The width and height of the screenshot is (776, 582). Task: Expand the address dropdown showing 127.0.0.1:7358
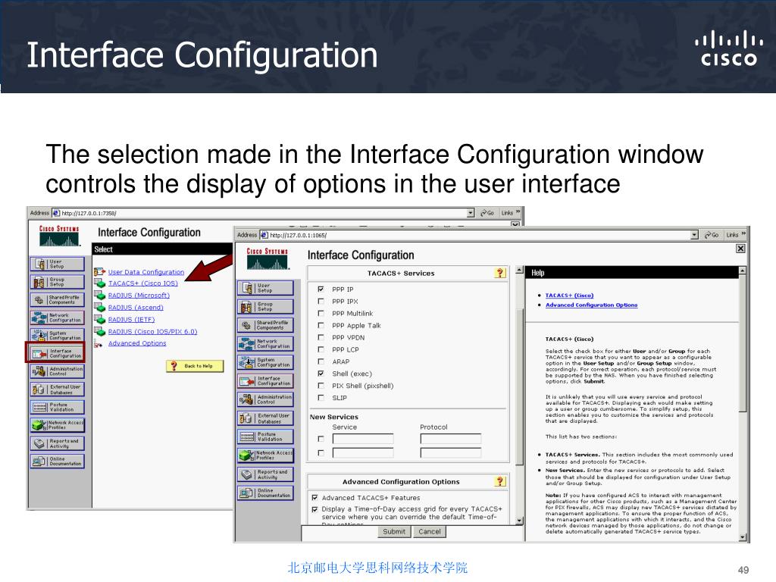[x=471, y=214]
